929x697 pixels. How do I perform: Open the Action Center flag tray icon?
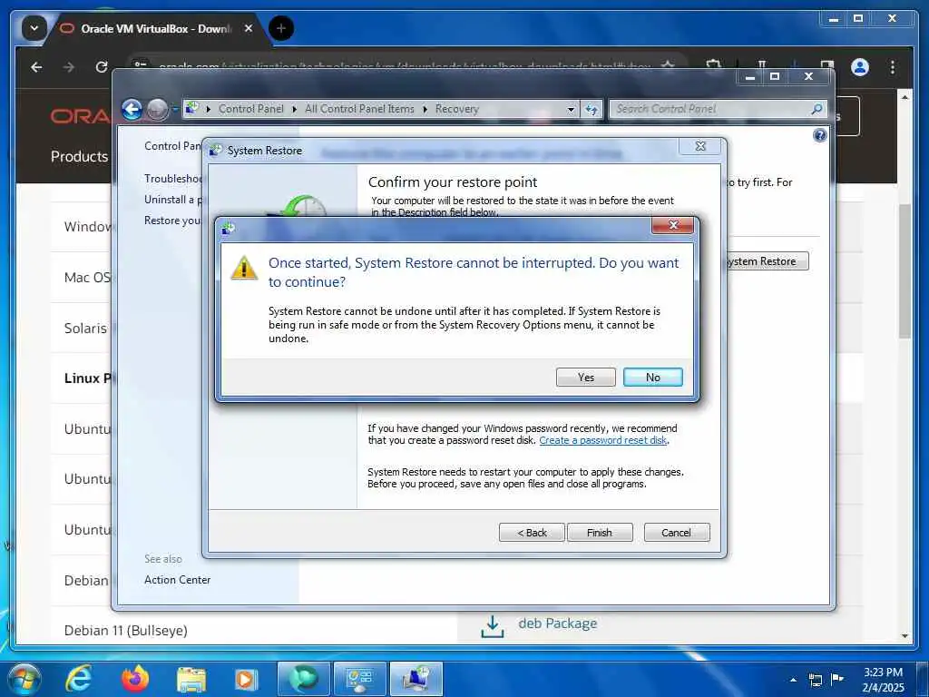pyautogui.click(x=836, y=679)
